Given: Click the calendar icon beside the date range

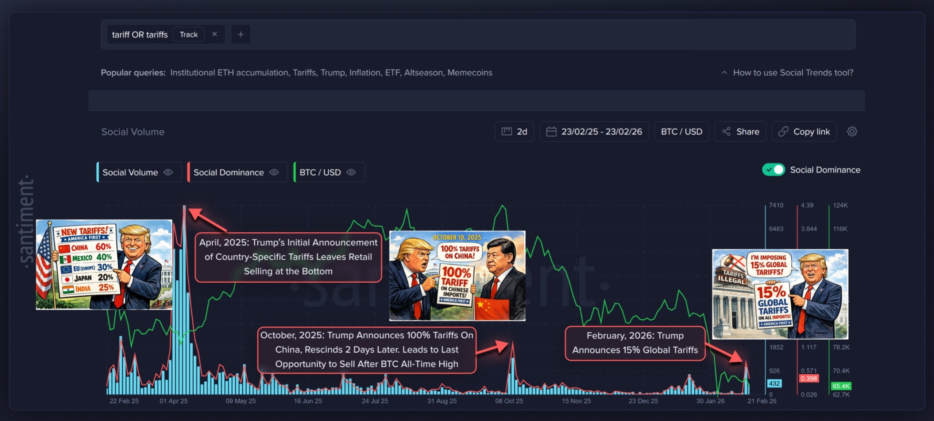Looking at the screenshot, I should [551, 131].
